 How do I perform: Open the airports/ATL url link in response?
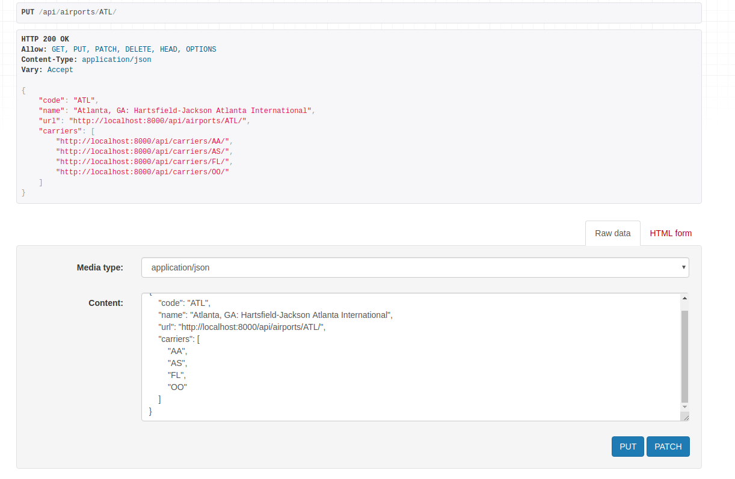[159, 121]
